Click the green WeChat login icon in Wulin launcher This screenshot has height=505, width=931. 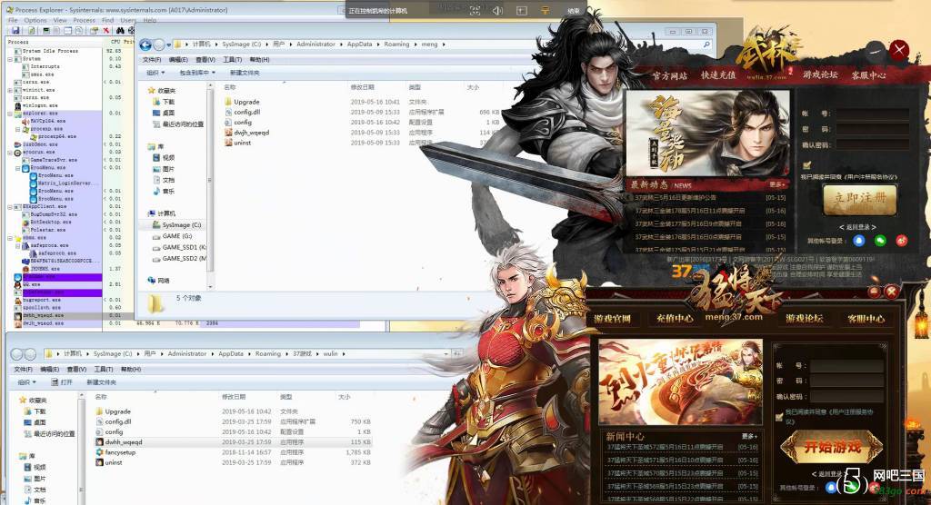coord(880,241)
